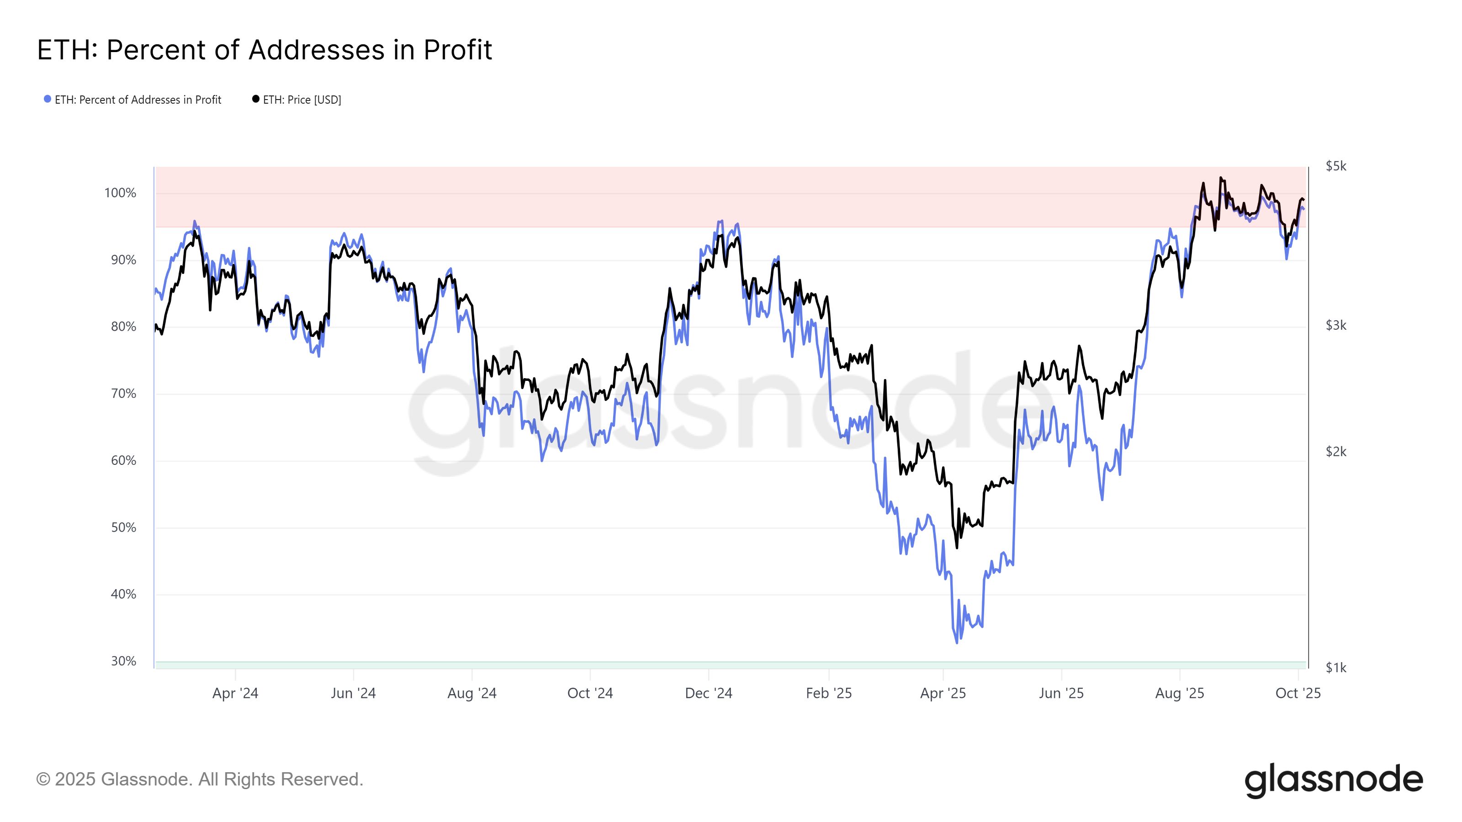Viewport: 1462px width, 822px height.
Task: Select the Dec '24 x-axis label
Action: (708, 693)
